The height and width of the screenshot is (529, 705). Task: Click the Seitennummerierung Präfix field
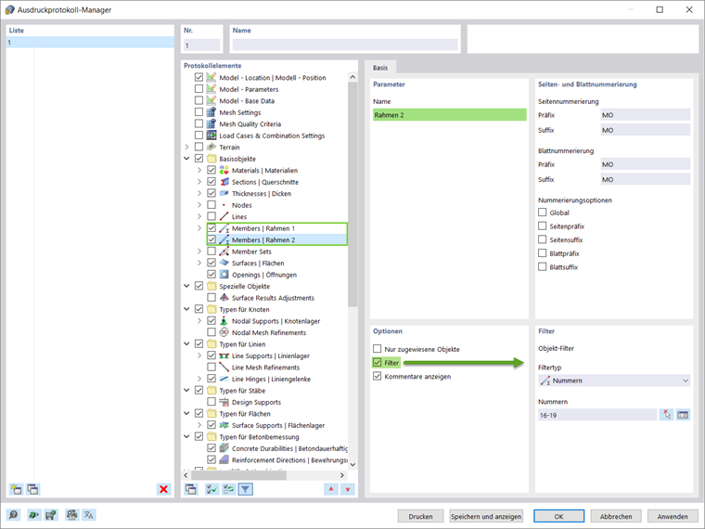point(646,115)
